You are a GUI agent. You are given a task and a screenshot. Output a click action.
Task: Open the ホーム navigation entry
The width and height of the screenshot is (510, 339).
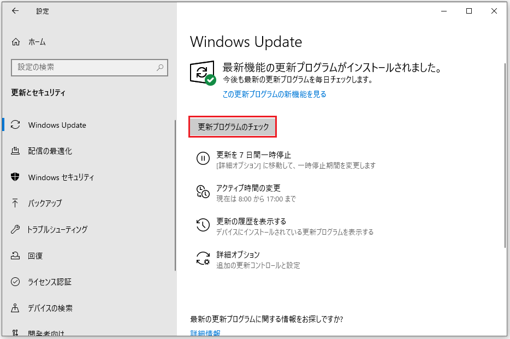click(x=33, y=41)
